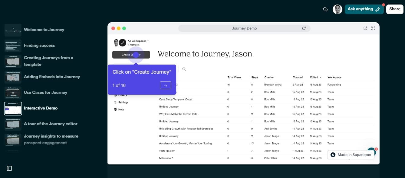Open demo in new tab icon
The image size is (405, 178).
[x=365, y=28]
